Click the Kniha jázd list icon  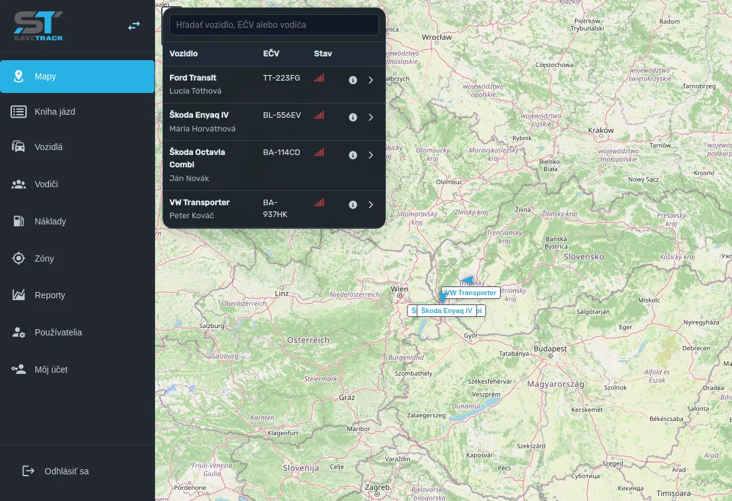coord(19,112)
